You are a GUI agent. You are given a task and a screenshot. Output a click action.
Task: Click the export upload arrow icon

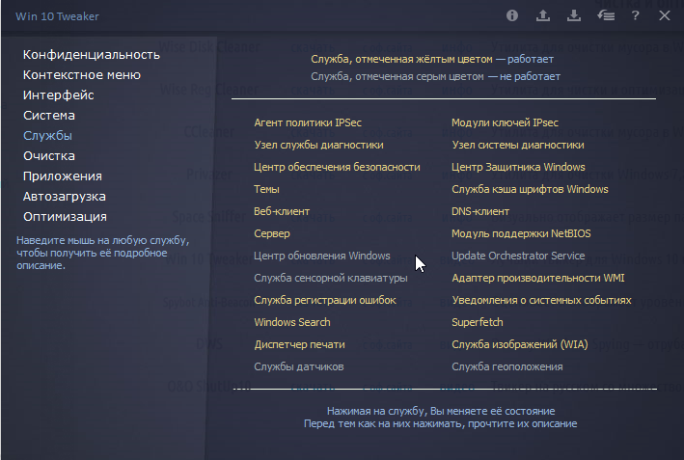click(x=542, y=15)
